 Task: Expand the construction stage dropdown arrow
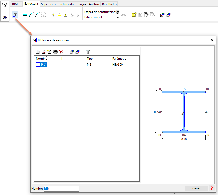pyautogui.click(x=118, y=18)
